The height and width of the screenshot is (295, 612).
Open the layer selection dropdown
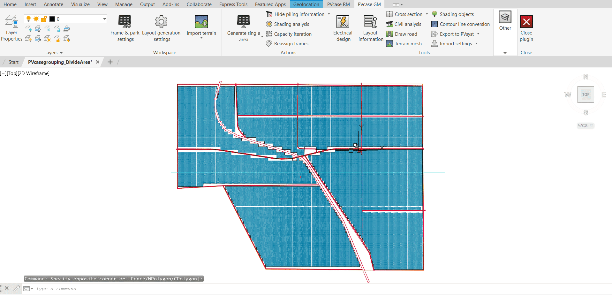(x=104, y=19)
